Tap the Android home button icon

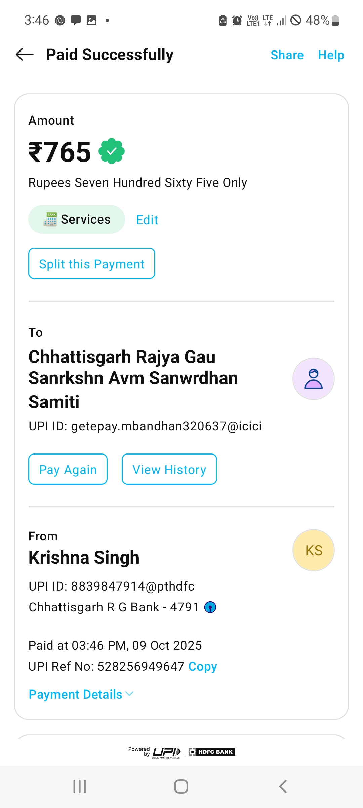(181, 786)
